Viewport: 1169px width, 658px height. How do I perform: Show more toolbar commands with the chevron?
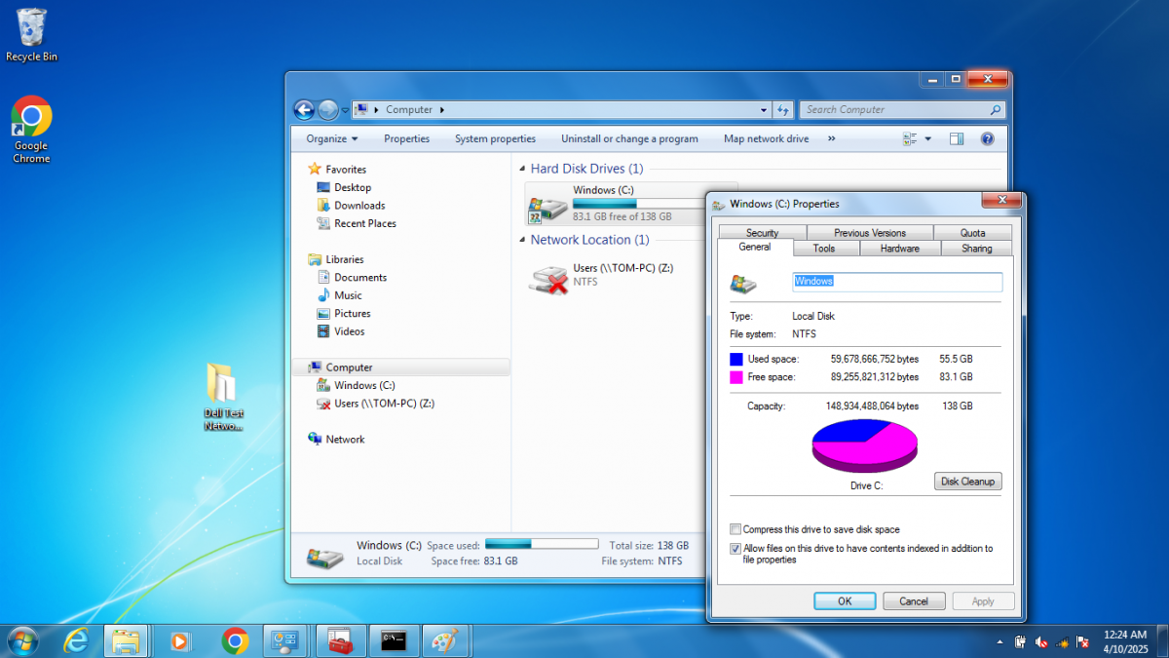[831, 138]
